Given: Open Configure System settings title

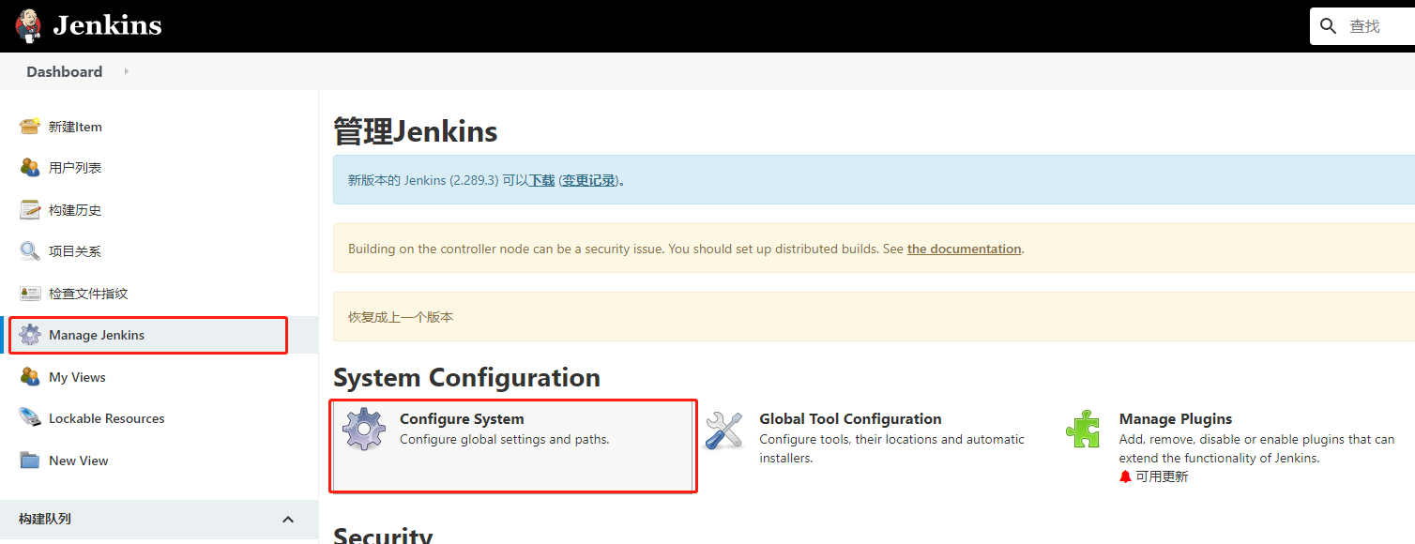Looking at the screenshot, I should click(x=462, y=418).
